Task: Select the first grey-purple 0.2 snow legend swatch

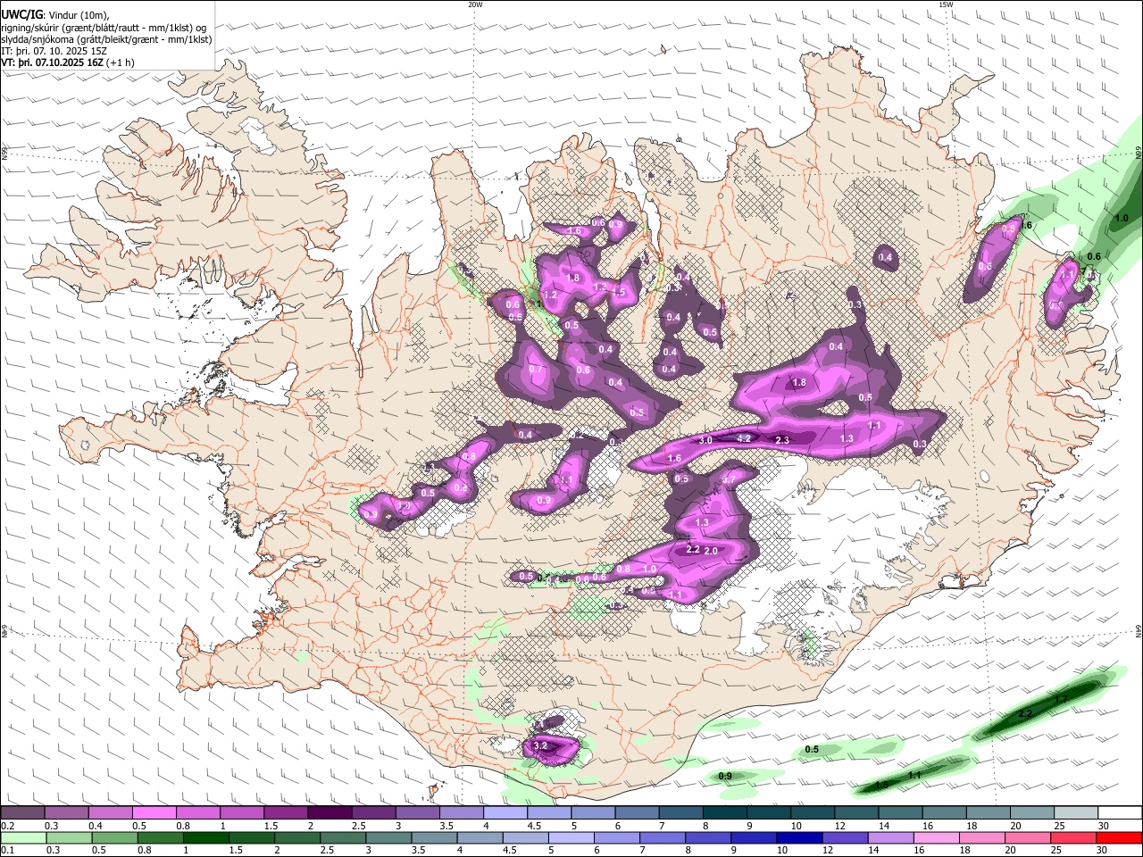Action: [x=23, y=813]
